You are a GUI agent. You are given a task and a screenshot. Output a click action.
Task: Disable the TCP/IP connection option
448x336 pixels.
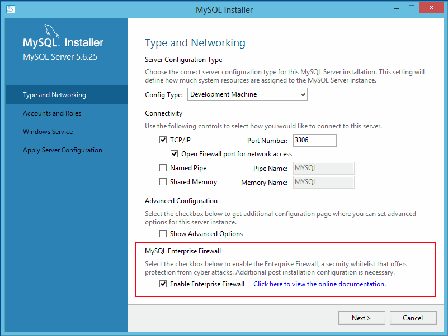tap(163, 140)
